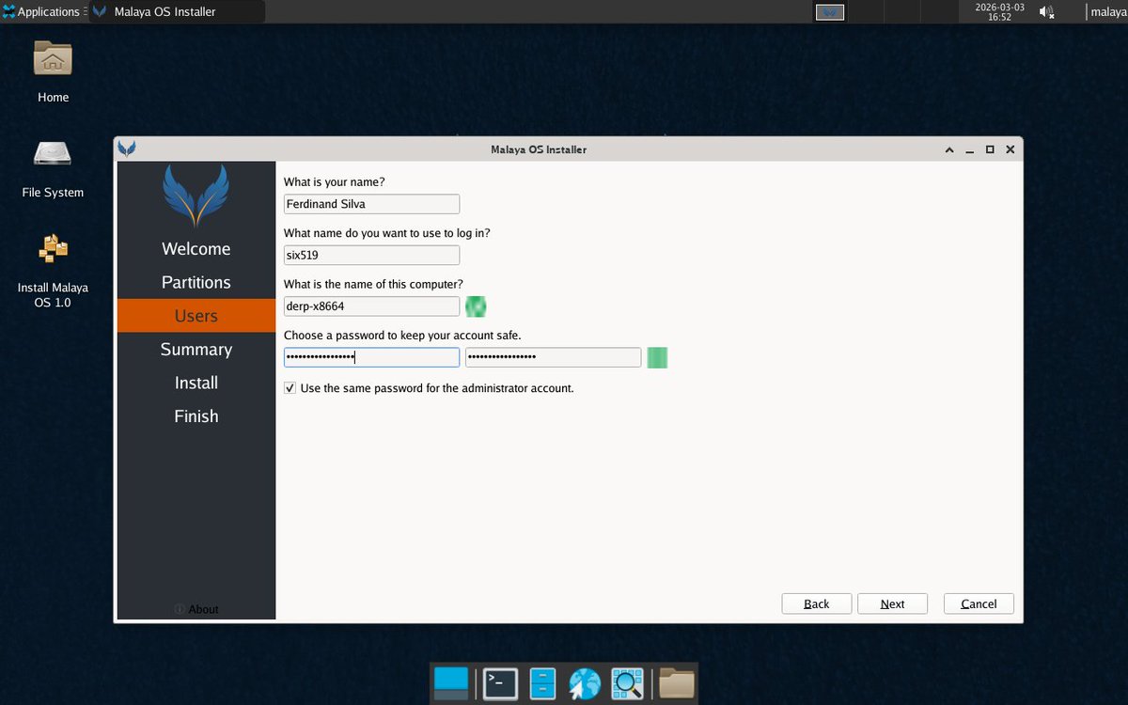Click the About info icon
Image resolution: width=1128 pixels, height=705 pixels.
coord(180,609)
